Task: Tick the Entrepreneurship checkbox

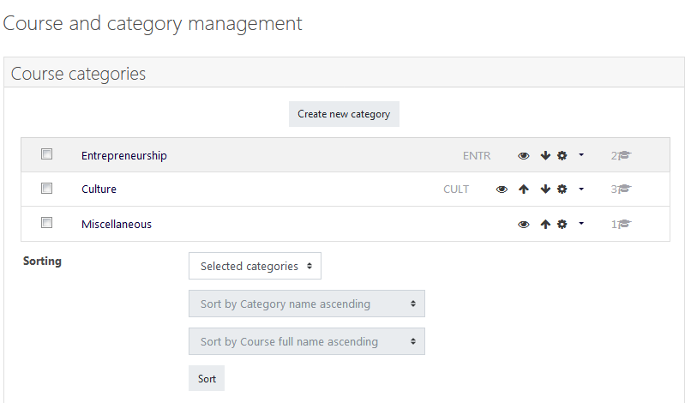Action: [x=46, y=153]
